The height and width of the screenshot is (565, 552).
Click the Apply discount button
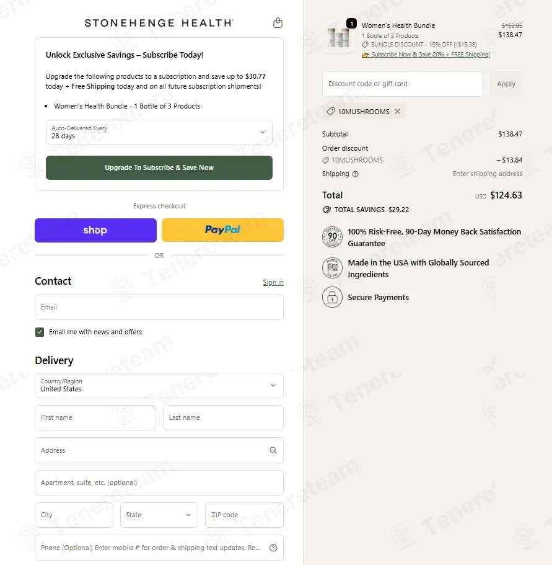[x=506, y=84]
